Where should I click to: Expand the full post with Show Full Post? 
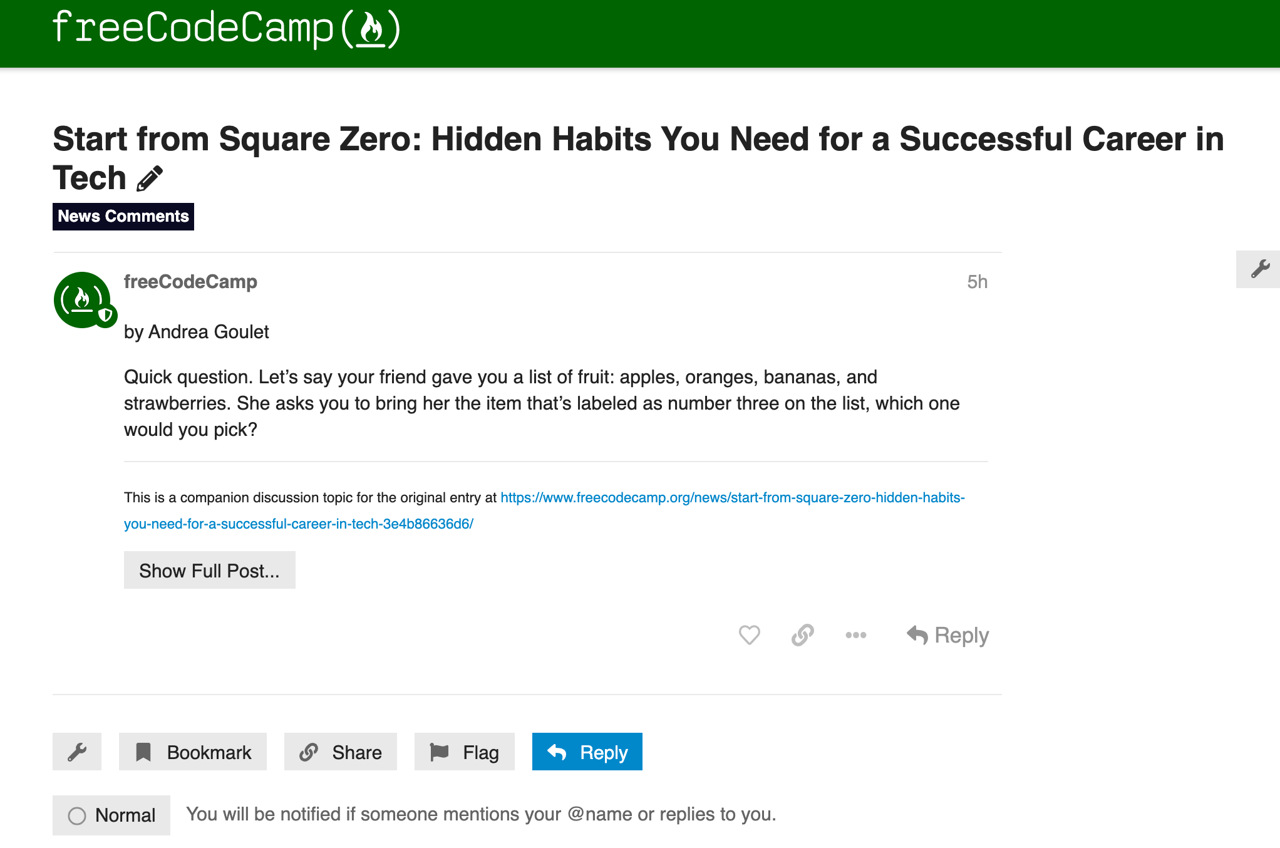pyautogui.click(x=209, y=570)
